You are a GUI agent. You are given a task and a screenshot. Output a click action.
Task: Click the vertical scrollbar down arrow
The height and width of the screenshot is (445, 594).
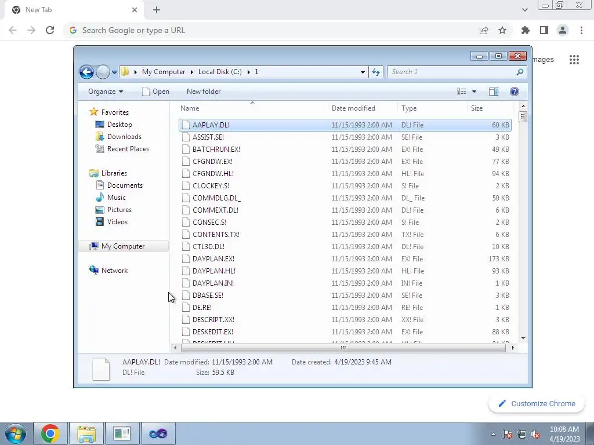click(523, 338)
